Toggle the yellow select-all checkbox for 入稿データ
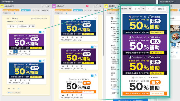180x101 pixels. 2,6
